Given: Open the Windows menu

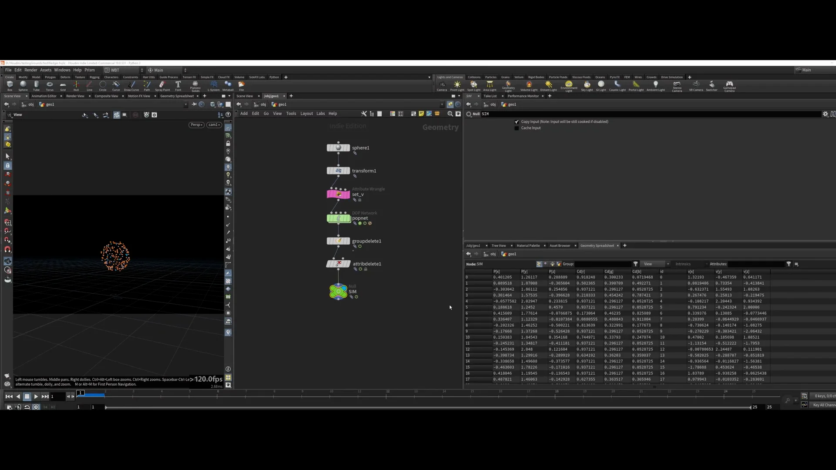Looking at the screenshot, I should tap(62, 70).
